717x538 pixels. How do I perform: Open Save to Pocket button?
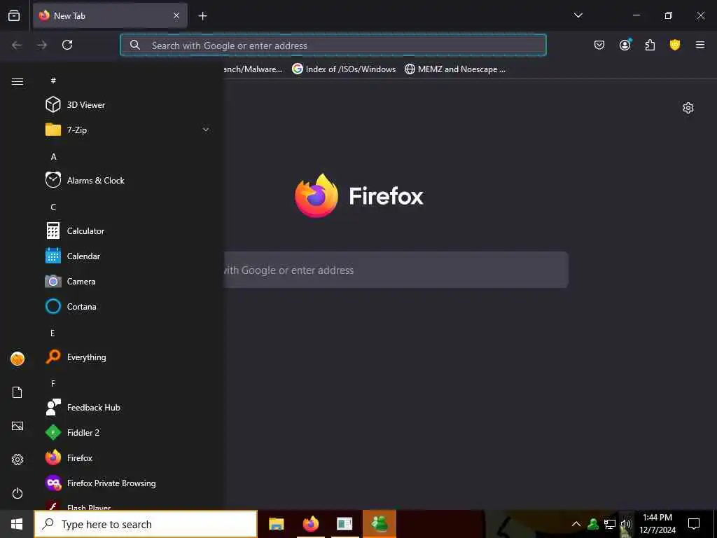click(x=599, y=45)
